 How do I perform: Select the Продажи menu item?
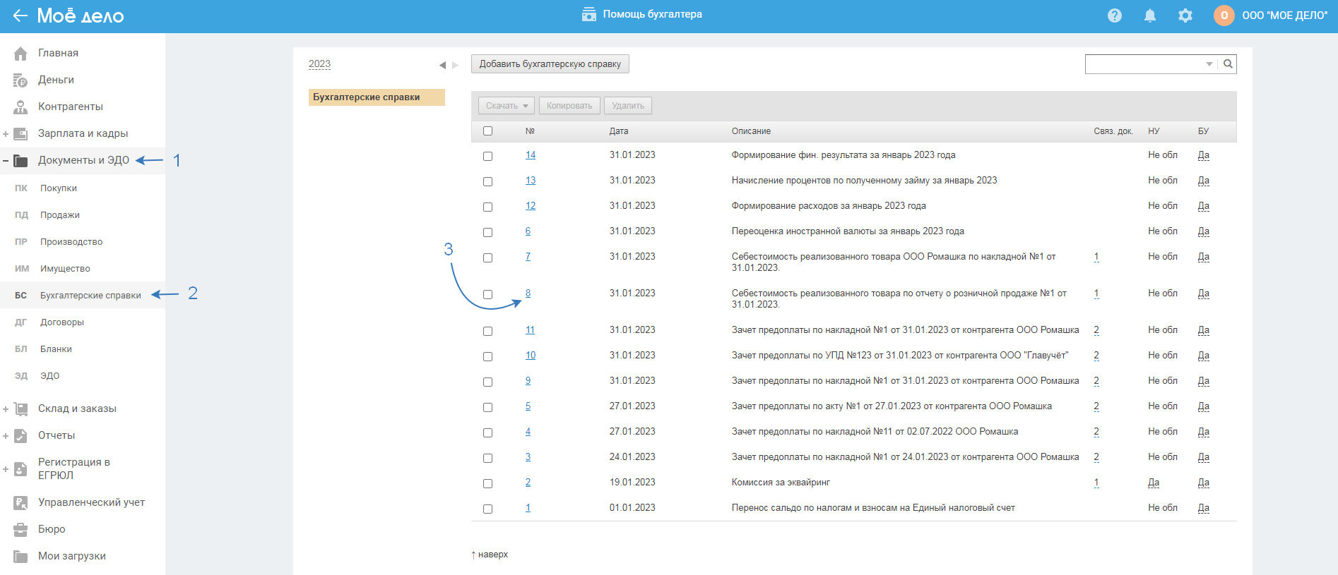60,215
